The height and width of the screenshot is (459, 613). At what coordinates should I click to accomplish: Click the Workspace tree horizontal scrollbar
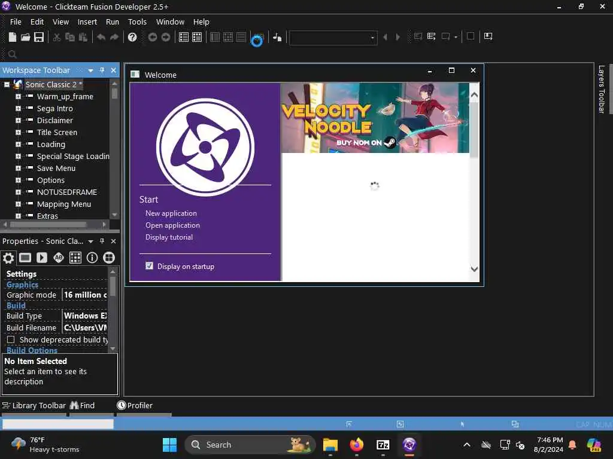click(x=48, y=225)
